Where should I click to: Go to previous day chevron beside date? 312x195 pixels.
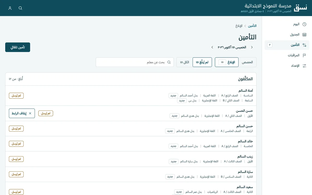point(252,47)
